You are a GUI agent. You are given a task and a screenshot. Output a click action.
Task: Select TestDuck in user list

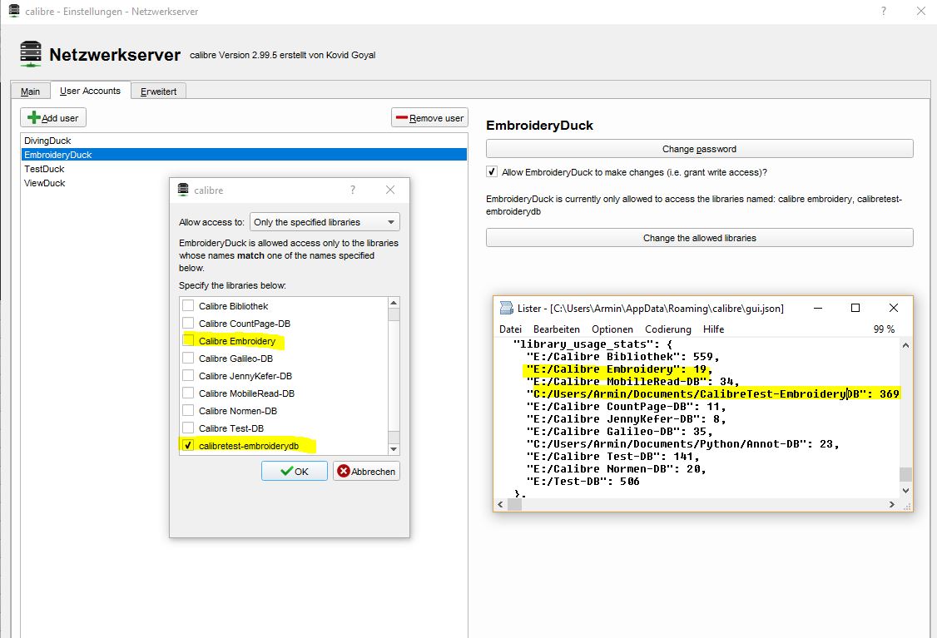244,169
